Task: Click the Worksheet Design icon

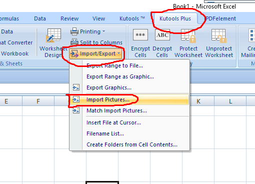Action: click(x=53, y=35)
